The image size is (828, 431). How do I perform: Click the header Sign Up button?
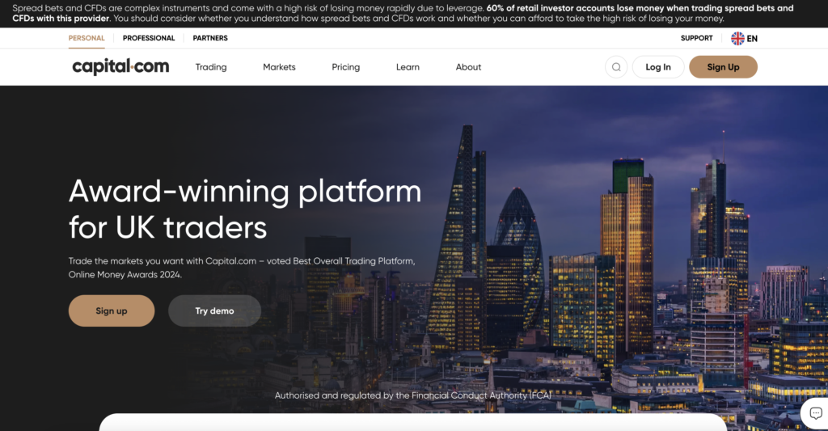tap(723, 67)
